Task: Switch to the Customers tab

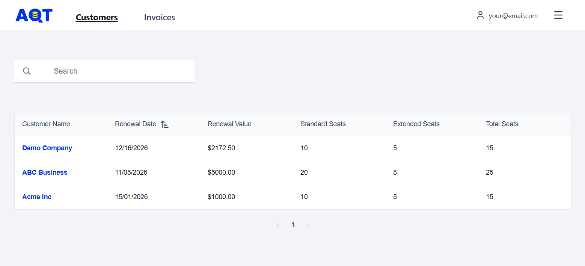Action: click(x=96, y=17)
